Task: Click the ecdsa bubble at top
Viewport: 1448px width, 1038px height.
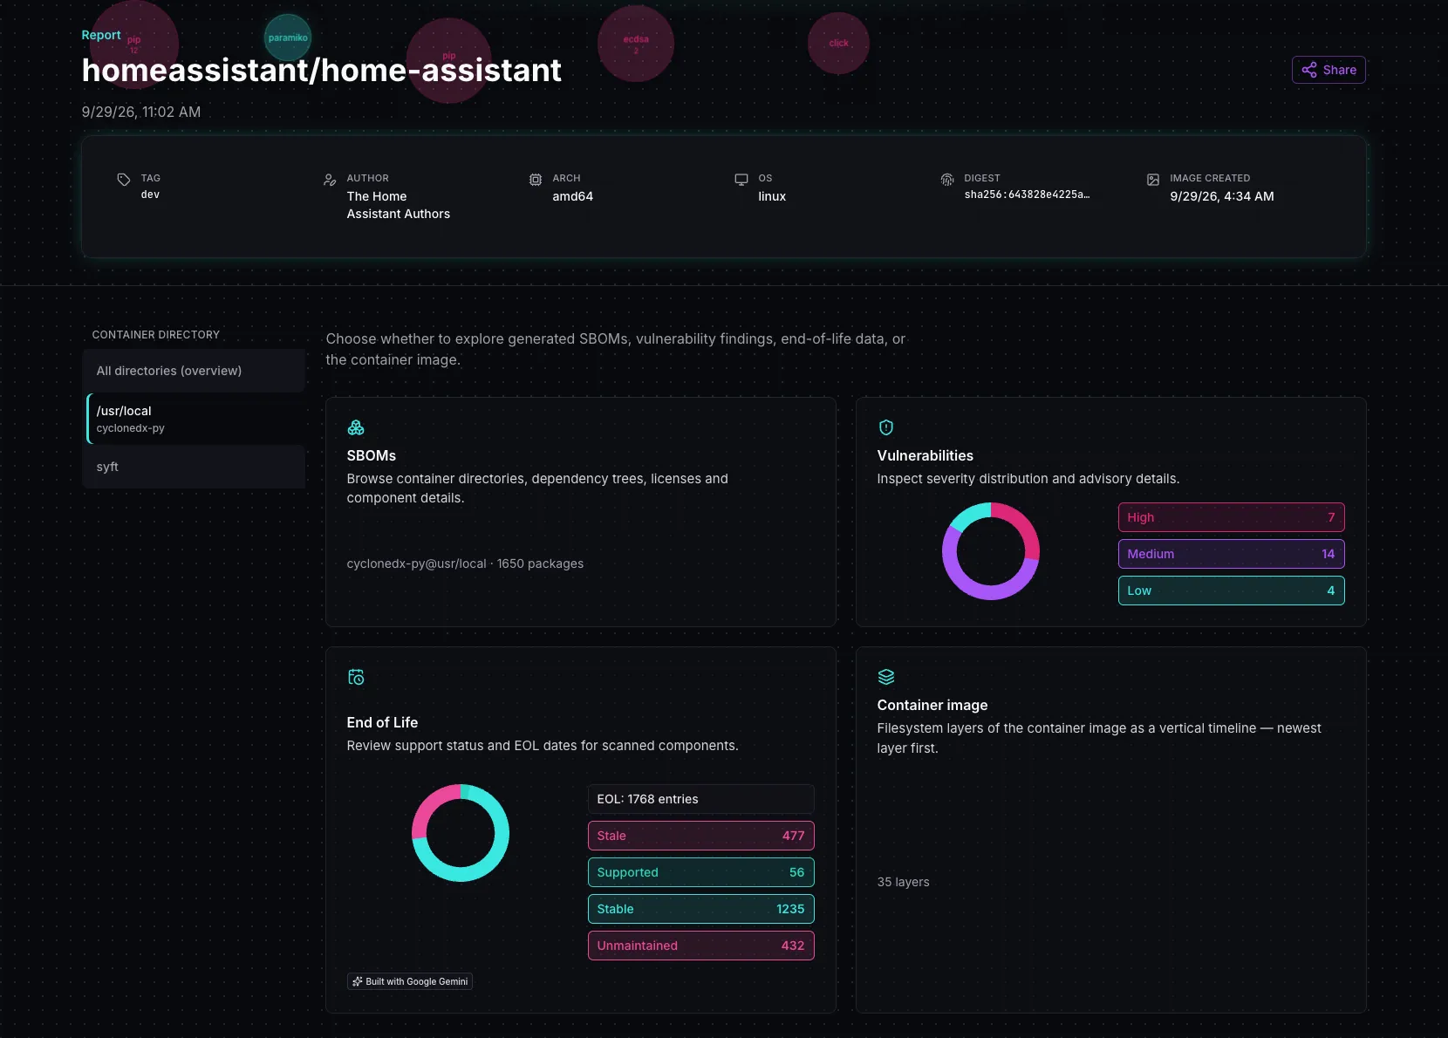Action: (x=636, y=44)
